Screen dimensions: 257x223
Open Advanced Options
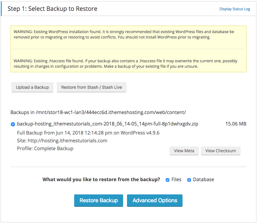pos(155,200)
